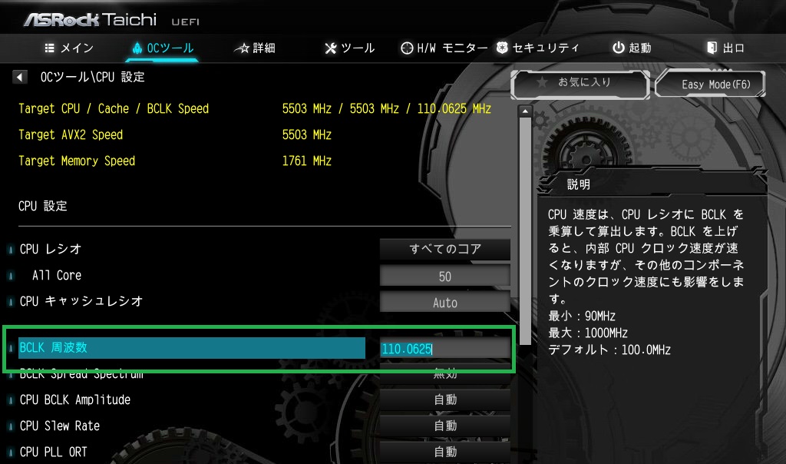Click the Target AVX2 Speed text

[71, 135]
